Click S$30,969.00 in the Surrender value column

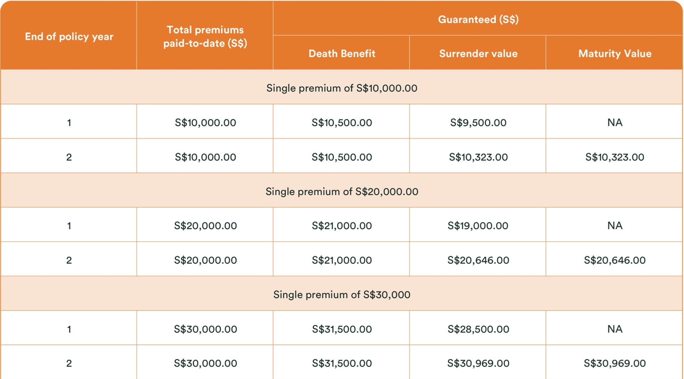[x=478, y=363]
